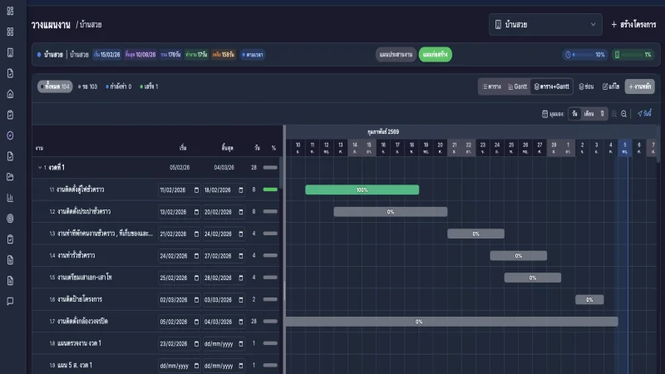The image size is (665, 374).
Task: Click the circled checkmark sidebar icon
Action: click(10, 135)
